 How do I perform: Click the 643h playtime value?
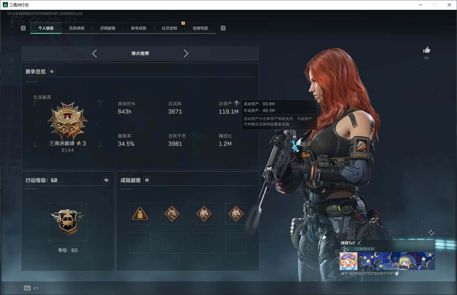point(125,112)
